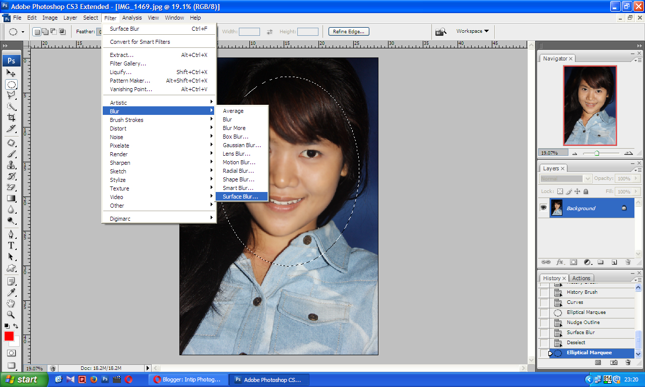Create new snapshot in History panel

point(614,362)
